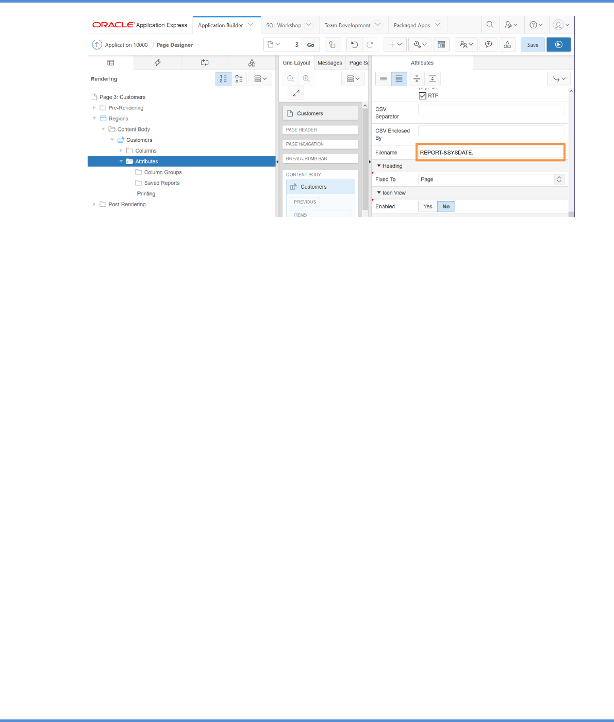Open the Go to Group menu

click(559, 79)
